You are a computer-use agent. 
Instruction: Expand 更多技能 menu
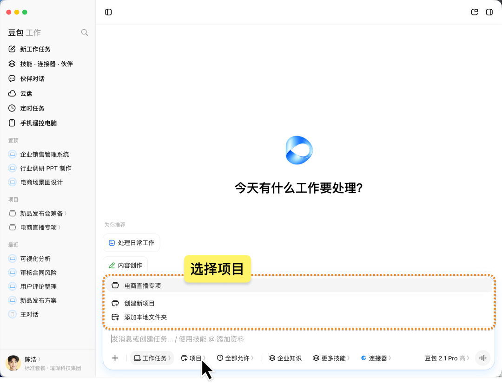(331, 358)
